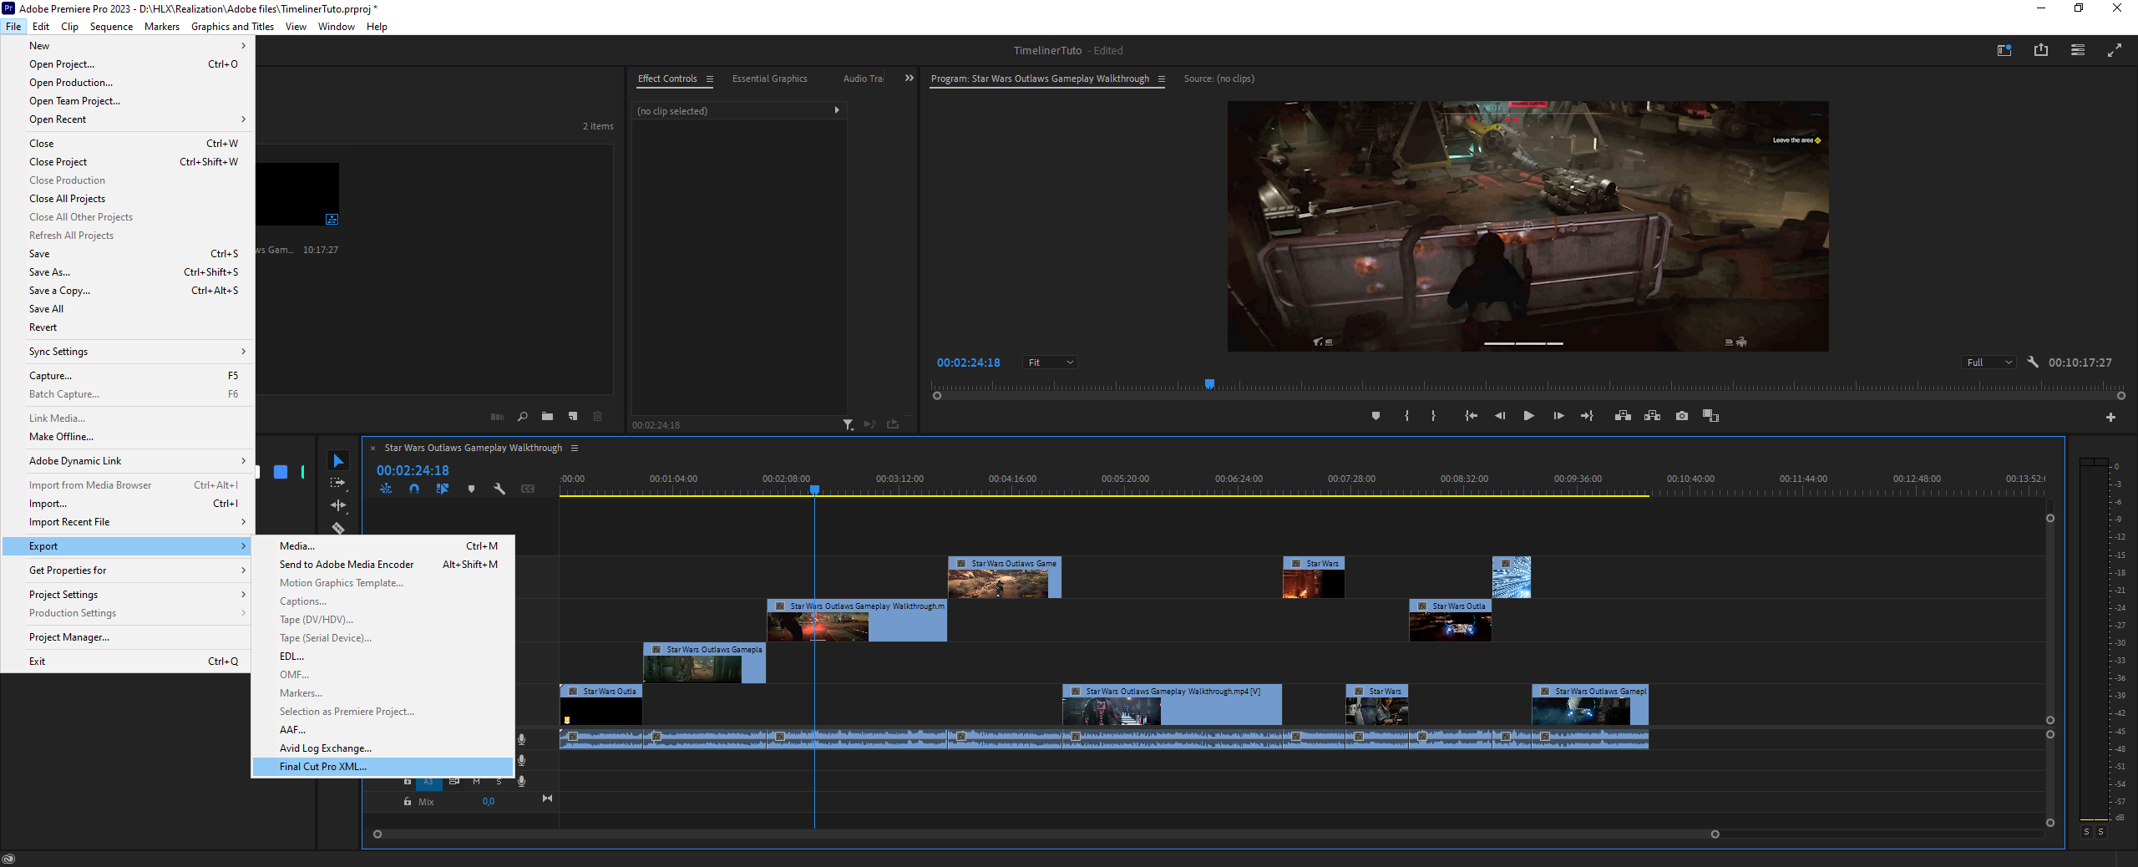Toggle full screen video output icon
Screen dimensions: 2138x867
click(x=2115, y=50)
